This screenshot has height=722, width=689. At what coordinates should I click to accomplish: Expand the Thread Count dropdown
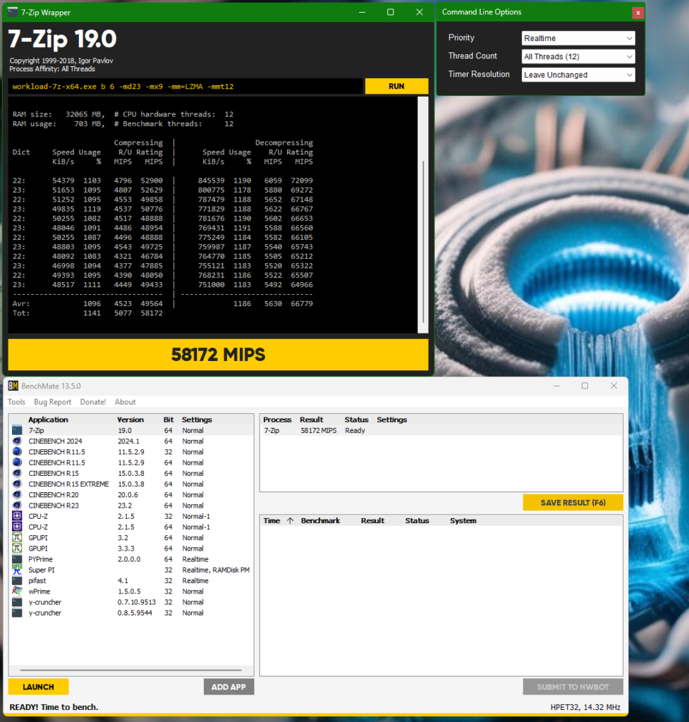point(578,56)
